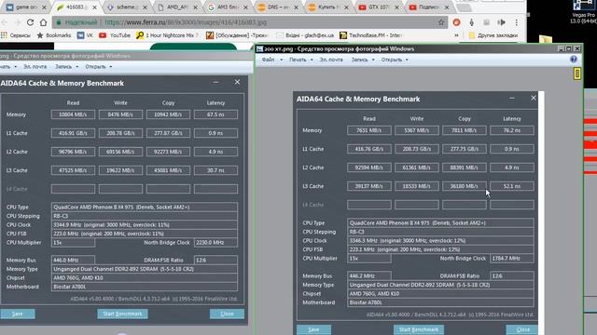The image size is (597, 335).
Task: Select North Bridge Clock '2230.0 MHz' field
Action: (215, 242)
